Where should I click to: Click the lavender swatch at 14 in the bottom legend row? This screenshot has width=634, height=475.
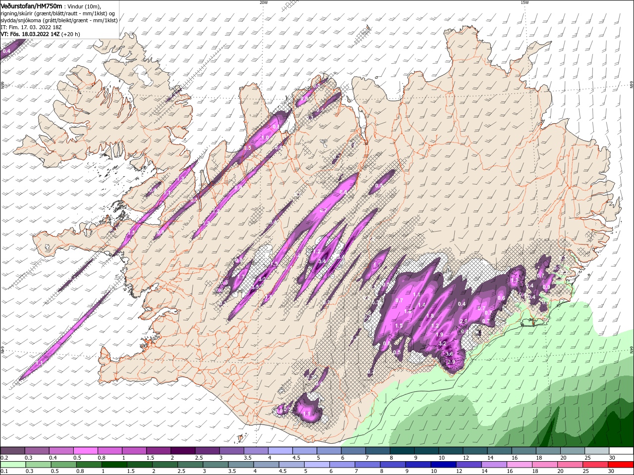(x=493, y=465)
